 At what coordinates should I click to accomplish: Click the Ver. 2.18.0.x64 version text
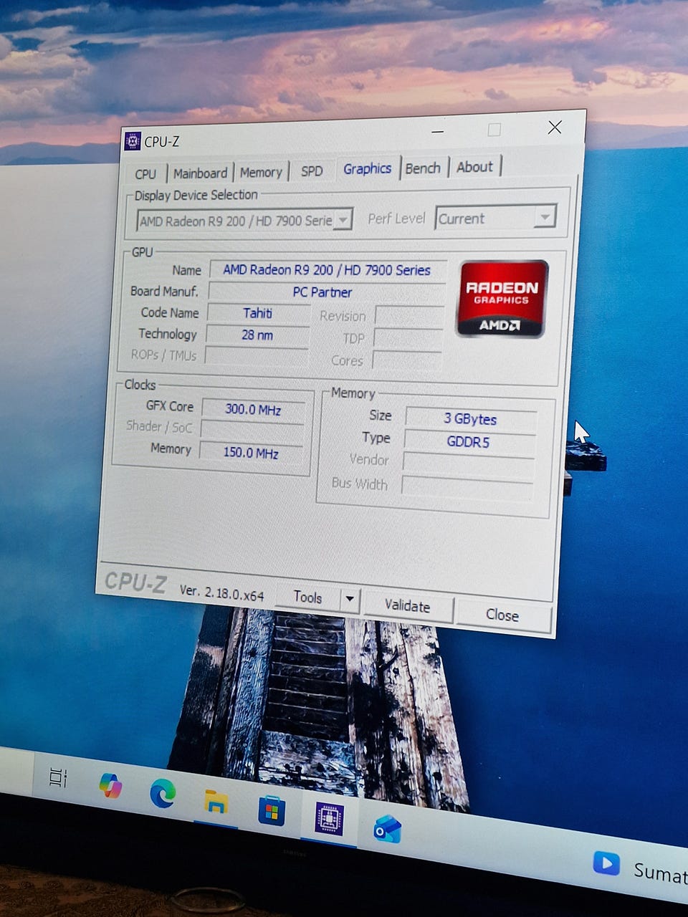(x=221, y=592)
